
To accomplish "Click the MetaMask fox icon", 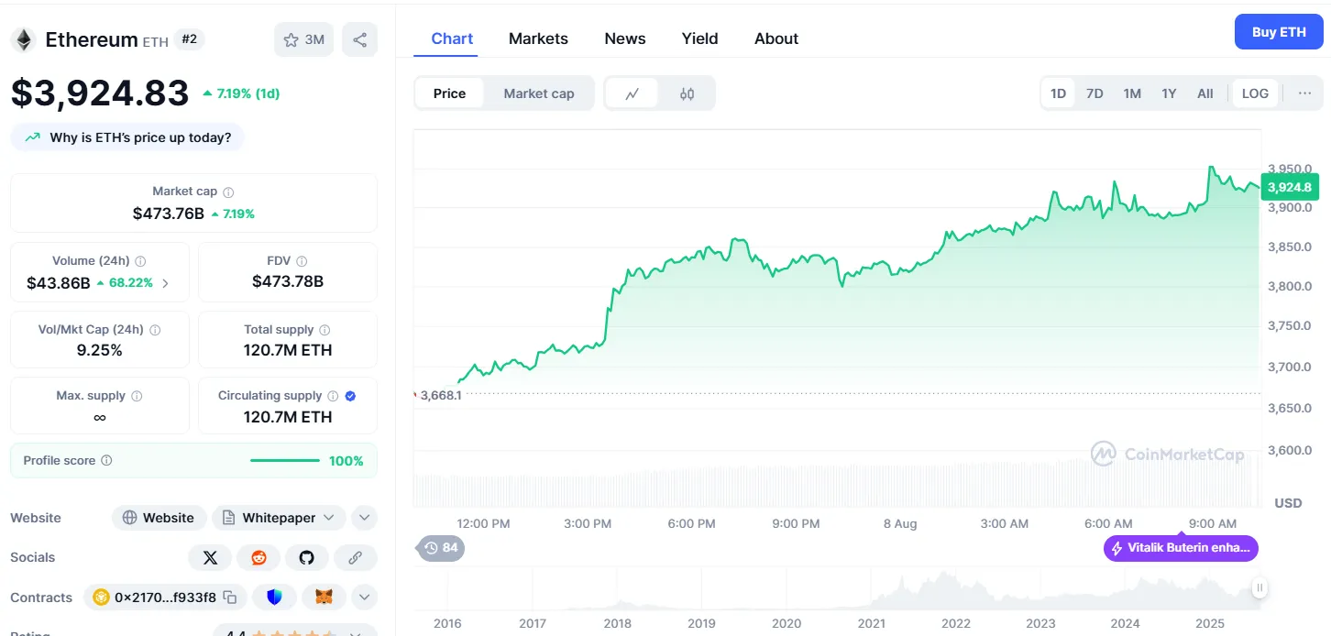I will [324, 598].
